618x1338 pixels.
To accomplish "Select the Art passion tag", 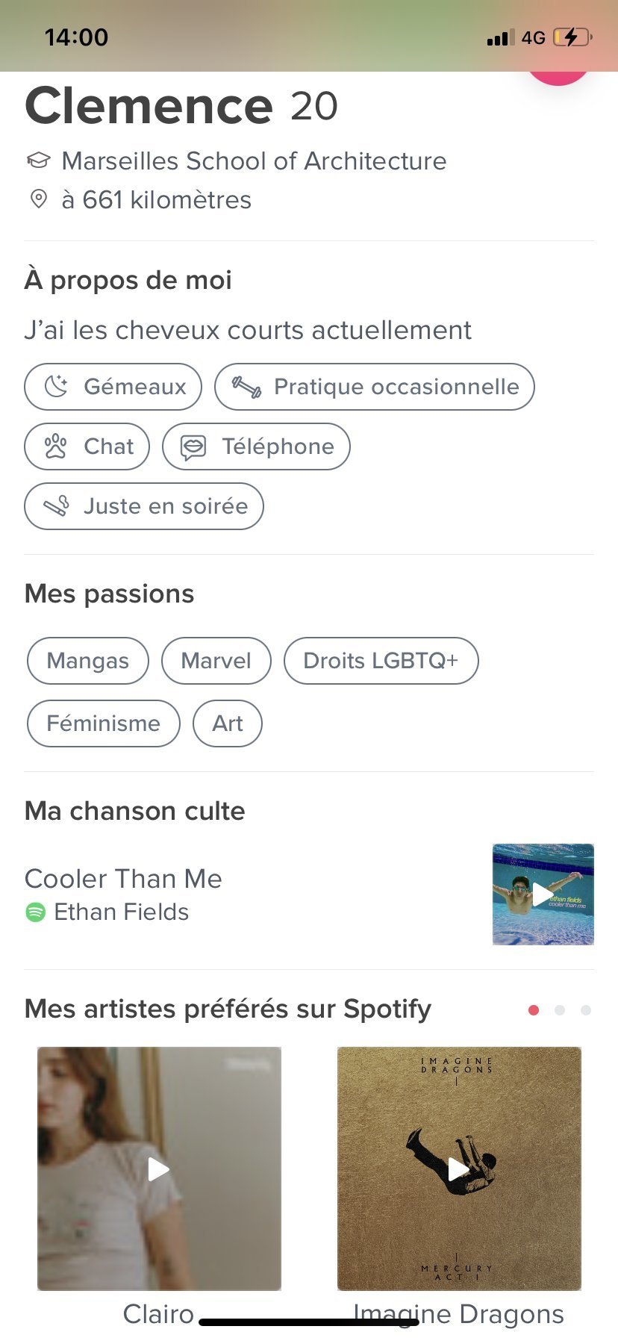I will tap(228, 724).
